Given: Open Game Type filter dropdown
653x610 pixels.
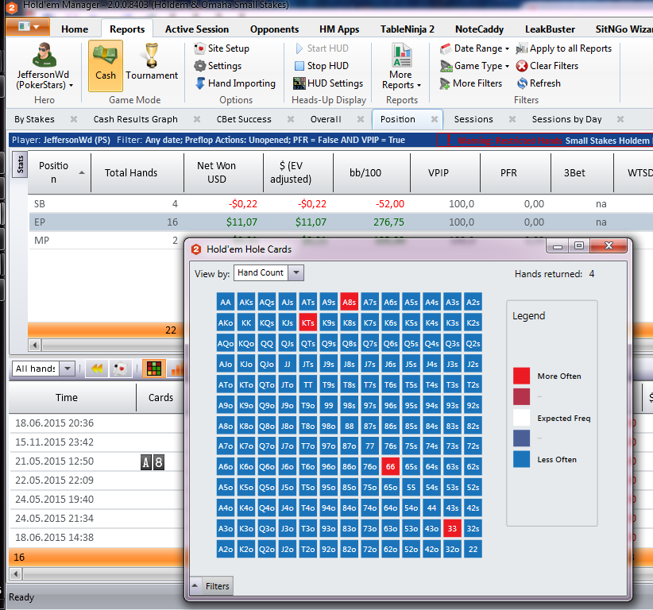Looking at the screenshot, I should (x=475, y=66).
